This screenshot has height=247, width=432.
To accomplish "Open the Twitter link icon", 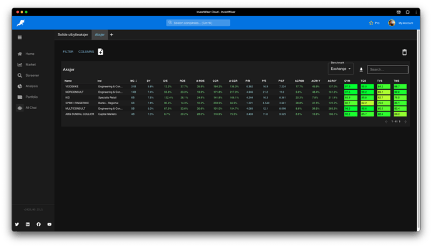I will (17, 224).
